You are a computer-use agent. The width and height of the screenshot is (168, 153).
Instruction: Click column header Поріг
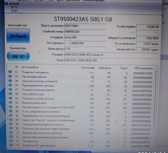pos(124,68)
